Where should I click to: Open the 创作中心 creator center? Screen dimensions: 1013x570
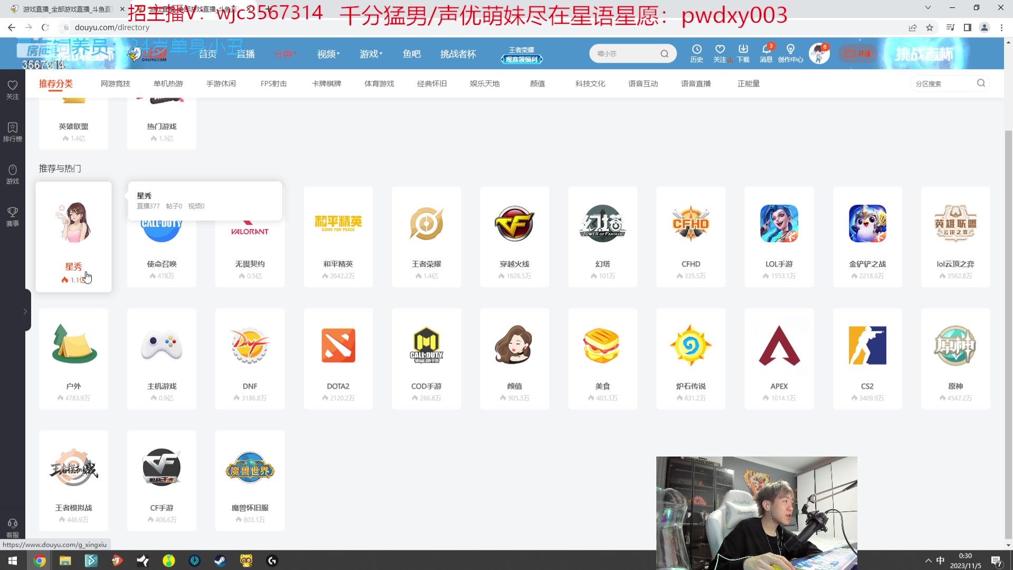click(790, 53)
